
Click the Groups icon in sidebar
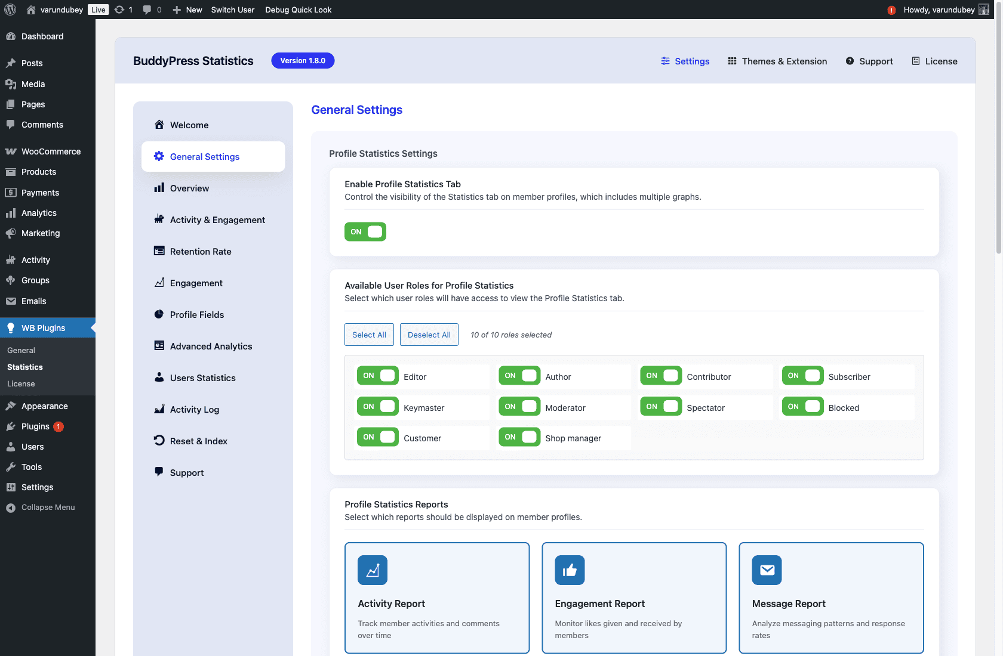11,280
